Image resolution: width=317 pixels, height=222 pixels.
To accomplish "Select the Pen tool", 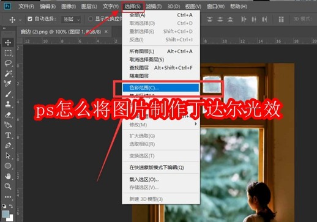I will [8, 146].
